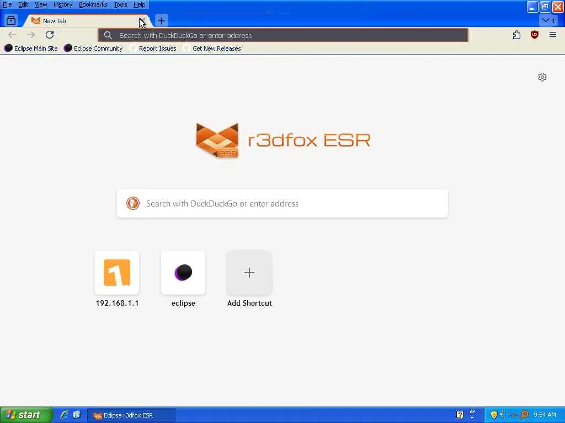Click the help question-mark taskbar icon
The image size is (565, 423).
coord(460,415)
